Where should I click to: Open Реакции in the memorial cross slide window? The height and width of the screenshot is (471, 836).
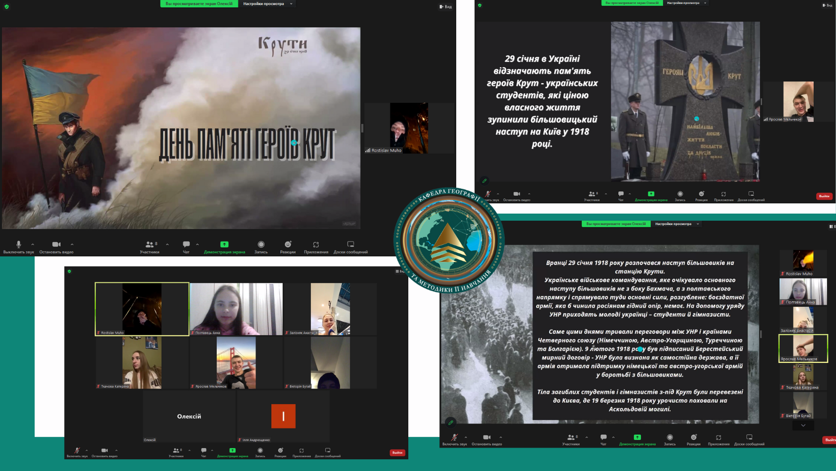pyautogui.click(x=701, y=196)
